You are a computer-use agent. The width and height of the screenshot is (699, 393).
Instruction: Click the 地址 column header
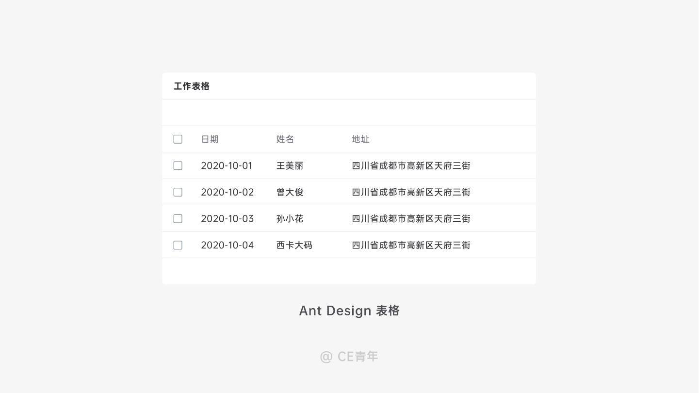point(360,139)
